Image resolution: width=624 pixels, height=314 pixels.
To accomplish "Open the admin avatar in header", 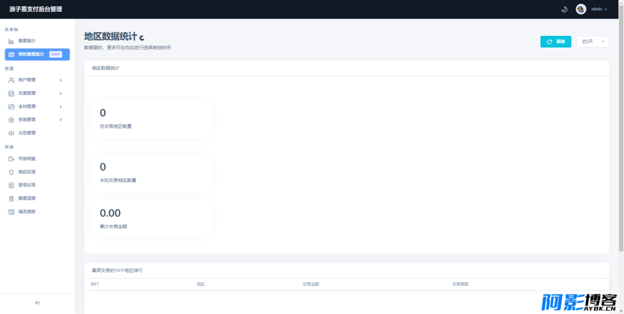I will click(x=580, y=9).
